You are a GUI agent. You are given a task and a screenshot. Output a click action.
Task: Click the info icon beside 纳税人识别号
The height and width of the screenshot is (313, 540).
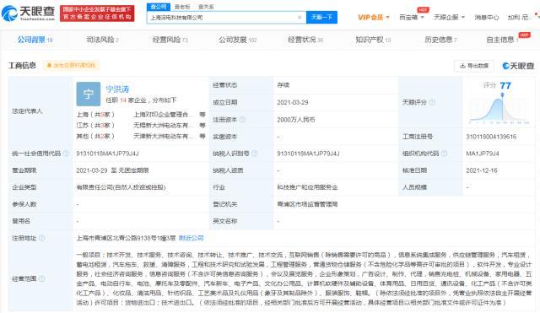coord(255,154)
